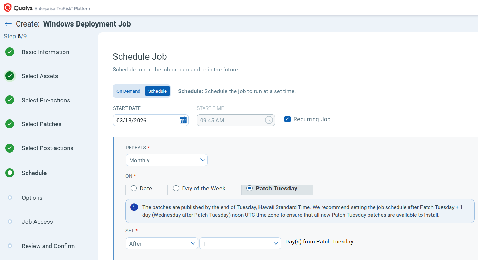Click the Schedule step circle icon

click(10, 173)
